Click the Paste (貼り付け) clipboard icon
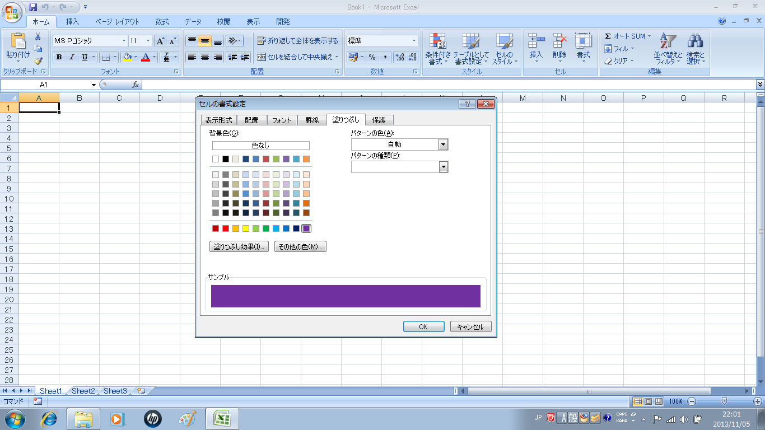765x430 pixels. 17,42
